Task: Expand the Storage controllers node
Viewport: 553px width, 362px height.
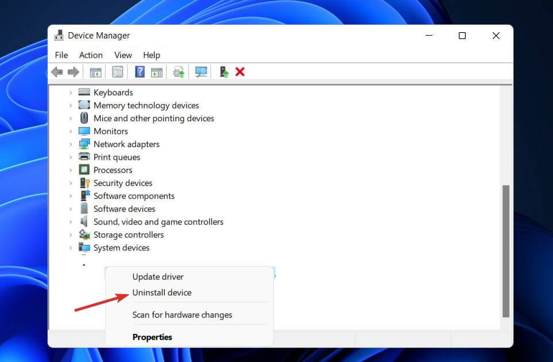Action: pyautogui.click(x=71, y=234)
